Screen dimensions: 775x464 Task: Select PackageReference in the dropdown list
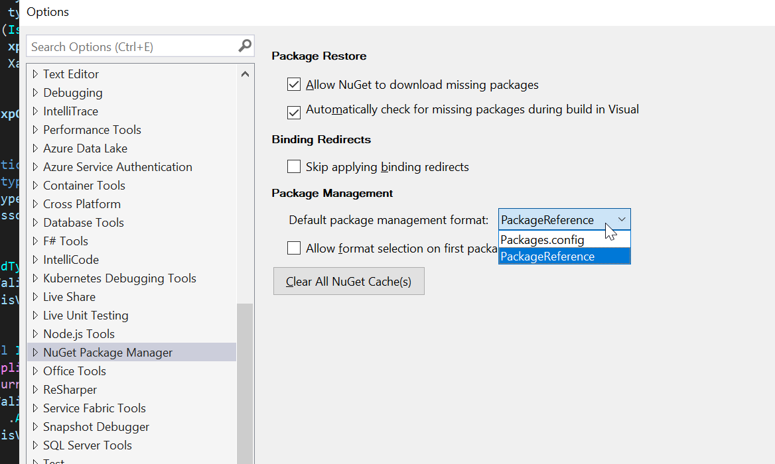548,257
